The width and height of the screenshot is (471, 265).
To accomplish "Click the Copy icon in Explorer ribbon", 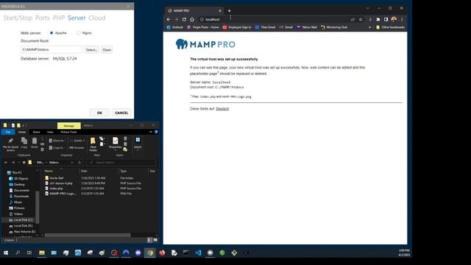I will coord(24,143).
